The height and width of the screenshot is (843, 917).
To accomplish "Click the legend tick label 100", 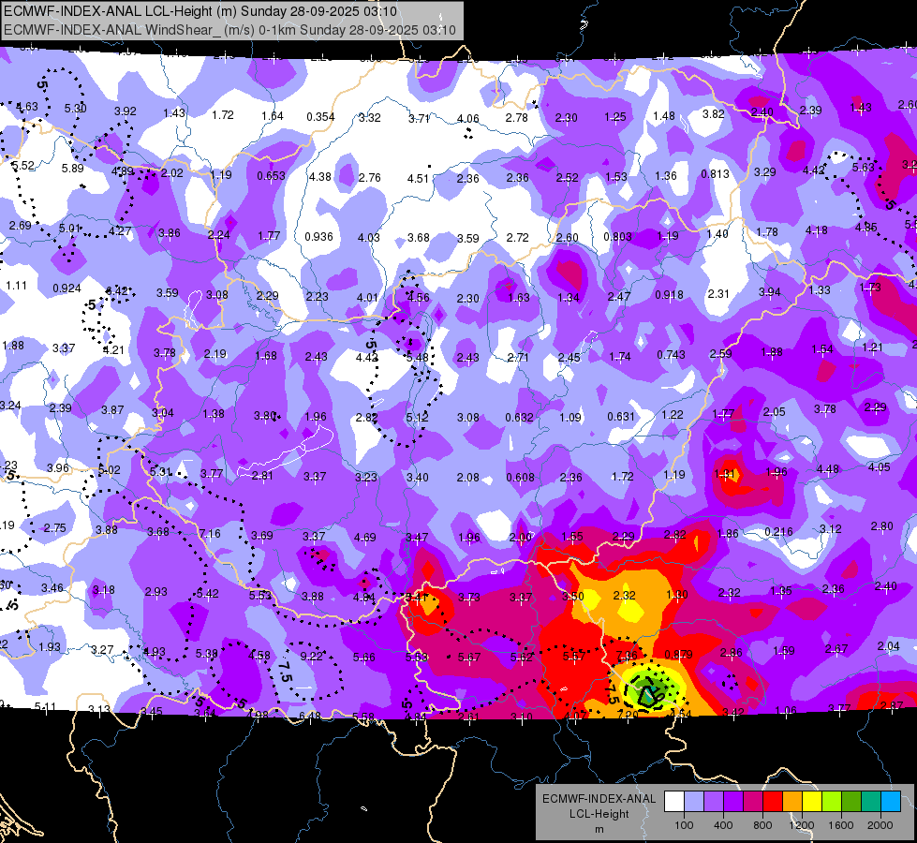I will pos(684,825).
